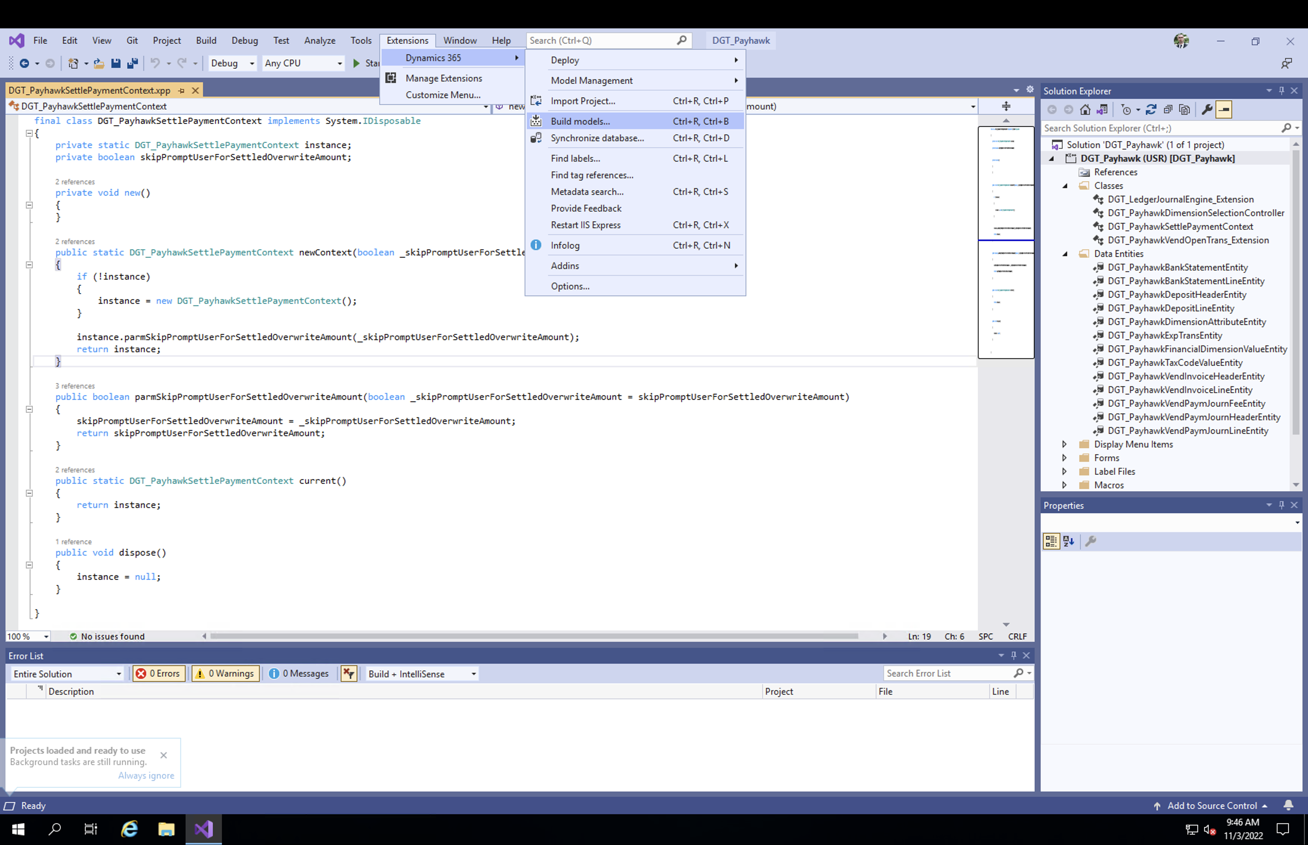Click the Pending Changes Filter clock icon
The width and height of the screenshot is (1308, 845).
click(x=1126, y=110)
